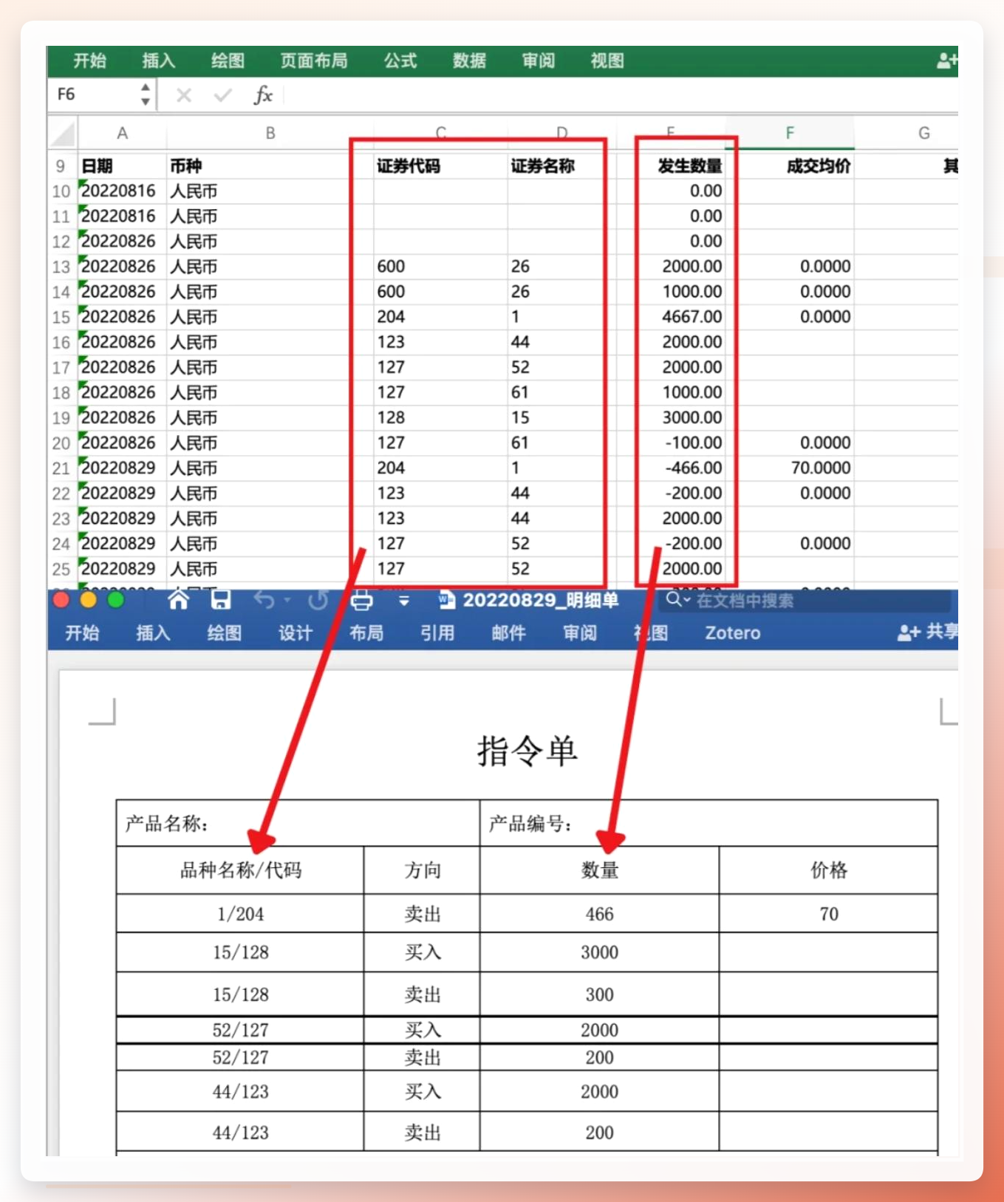Open Excel 绘图 ribbon tab
The image size is (1004, 1202).
(x=228, y=61)
